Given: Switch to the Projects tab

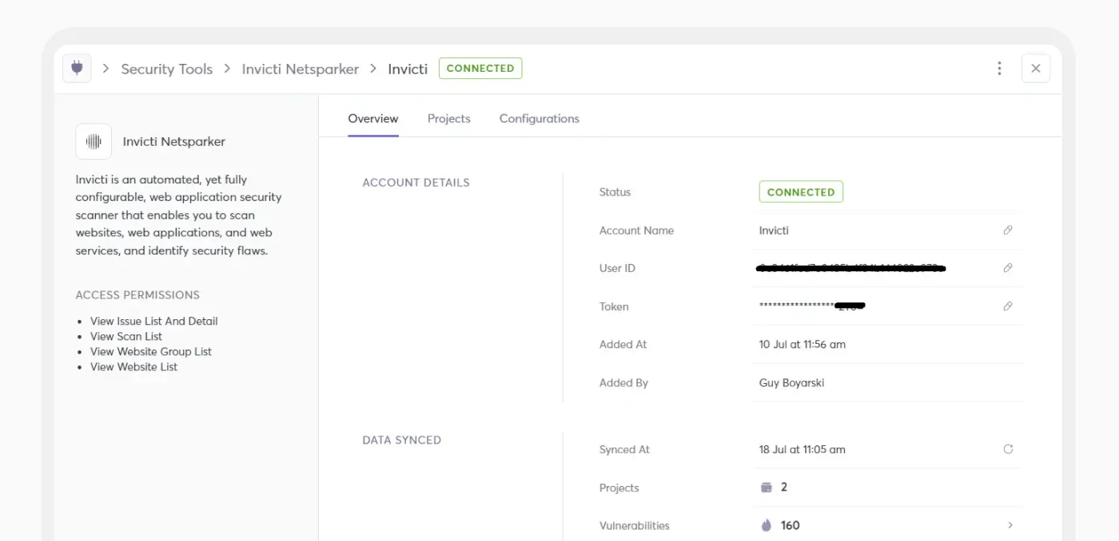Looking at the screenshot, I should [x=449, y=118].
